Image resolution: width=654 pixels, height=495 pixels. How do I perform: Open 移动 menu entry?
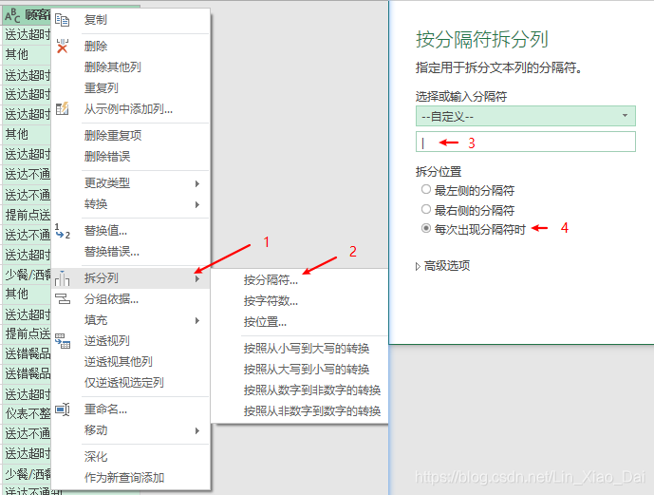click(x=96, y=429)
